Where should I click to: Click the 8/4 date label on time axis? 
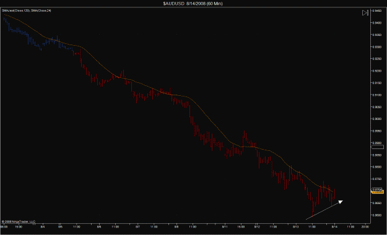[x=43, y=226]
